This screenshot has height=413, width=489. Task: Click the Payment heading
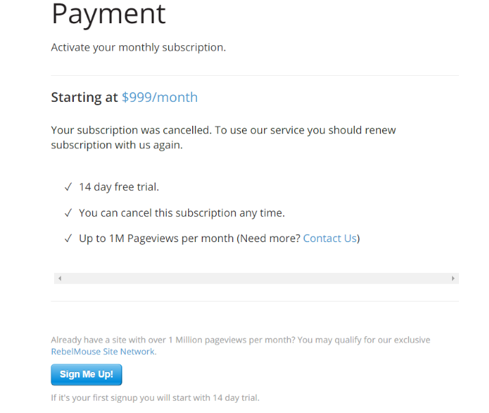[x=108, y=14]
